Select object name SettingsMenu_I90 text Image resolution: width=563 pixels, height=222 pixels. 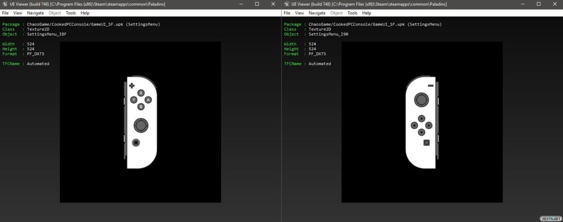pos(329,34)
